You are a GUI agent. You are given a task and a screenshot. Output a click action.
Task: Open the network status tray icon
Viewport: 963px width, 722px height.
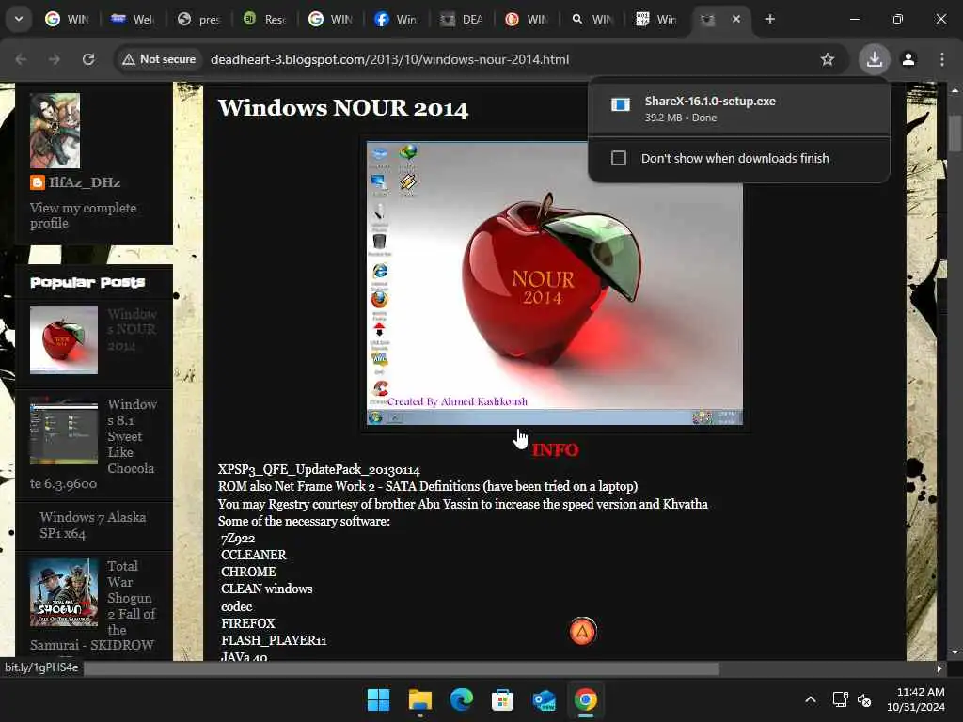point(840,699)
